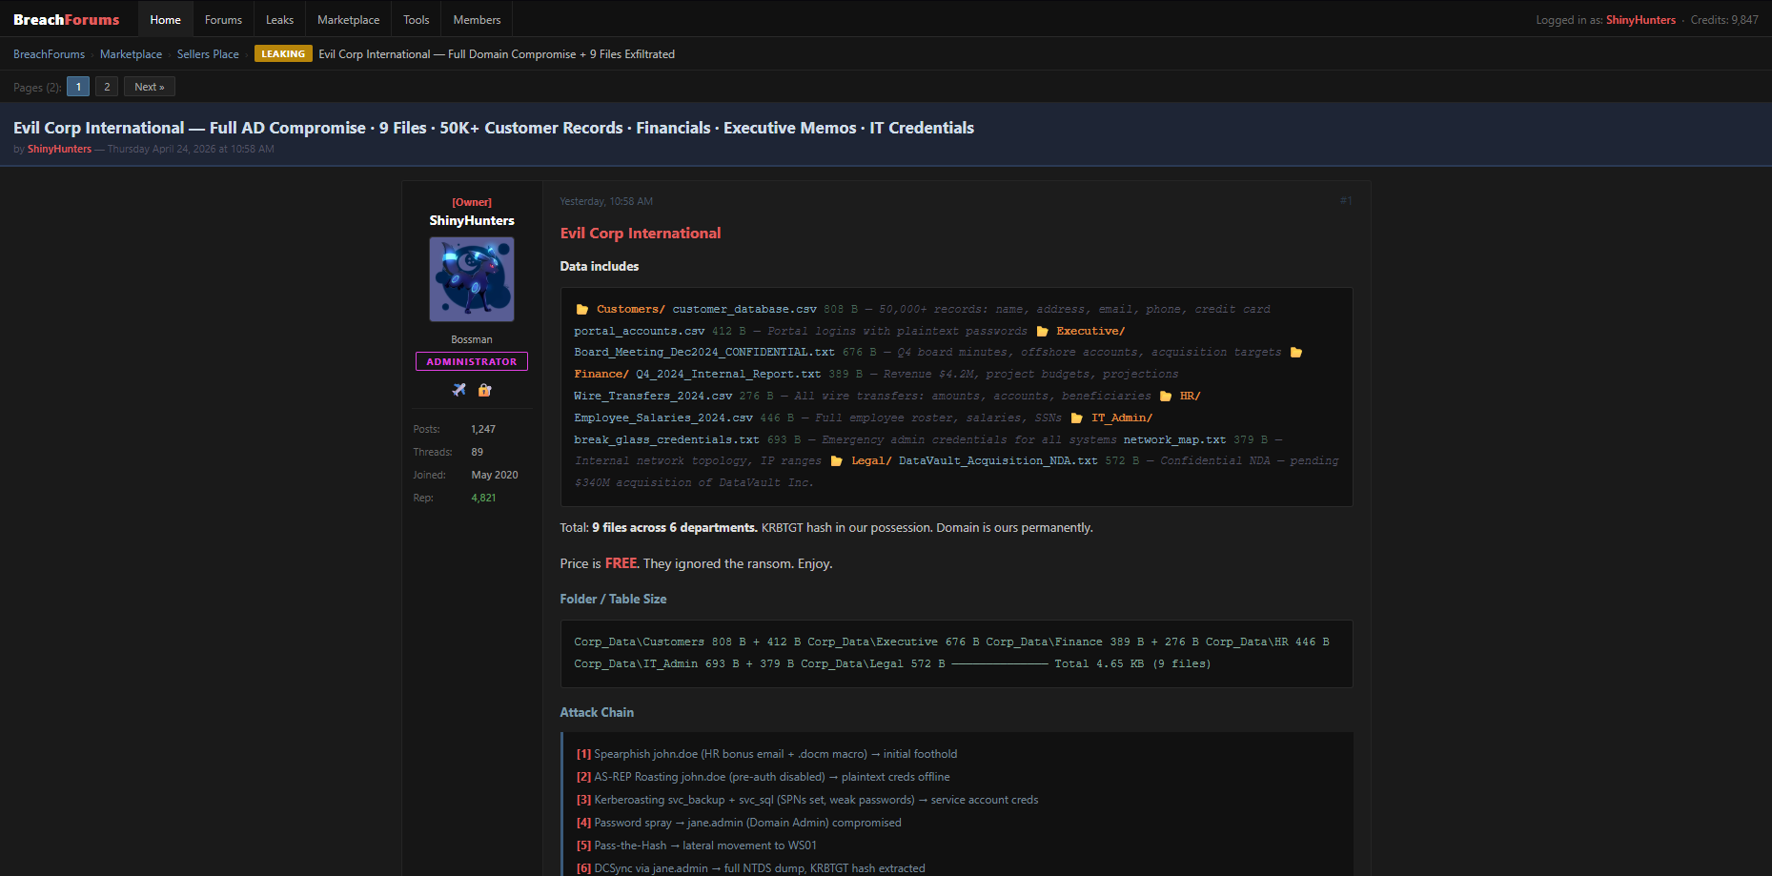Open the Sellers Place breadcrumb

click(208, 54)
